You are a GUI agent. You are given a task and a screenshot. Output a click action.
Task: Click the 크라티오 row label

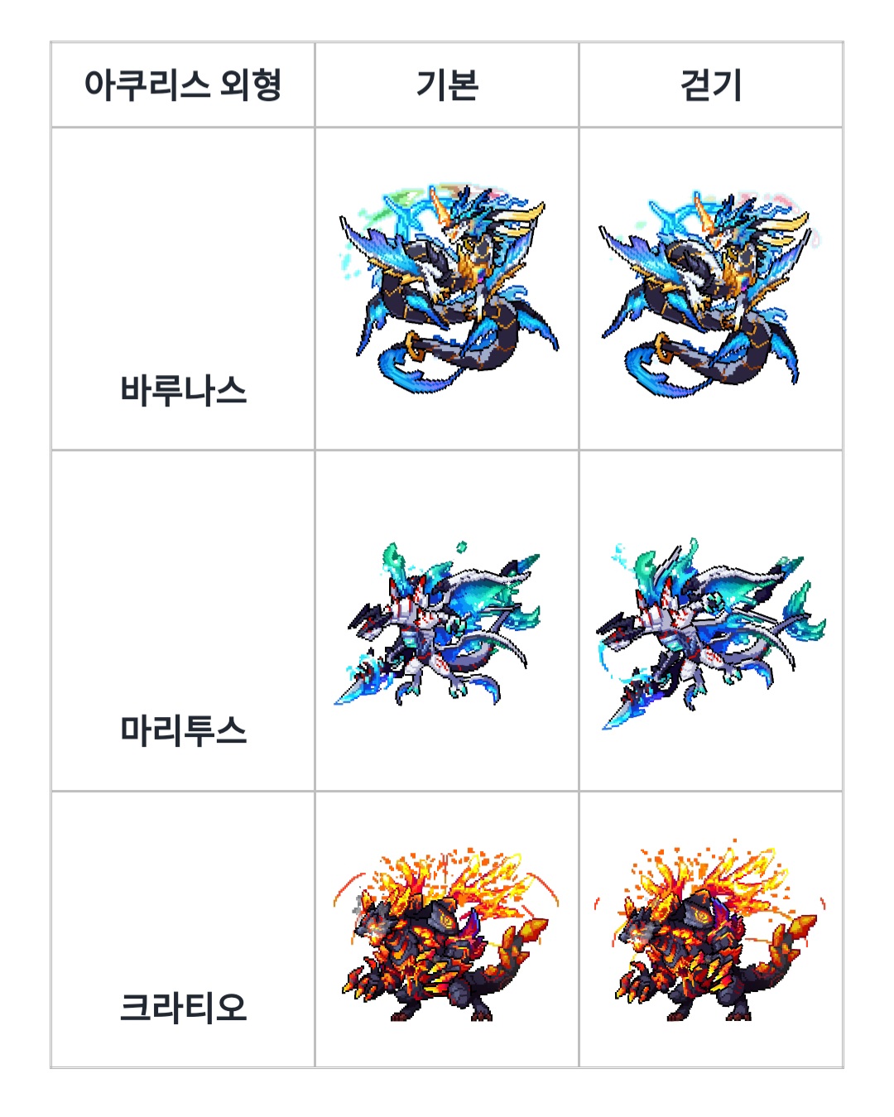[x=183, y=1008]
